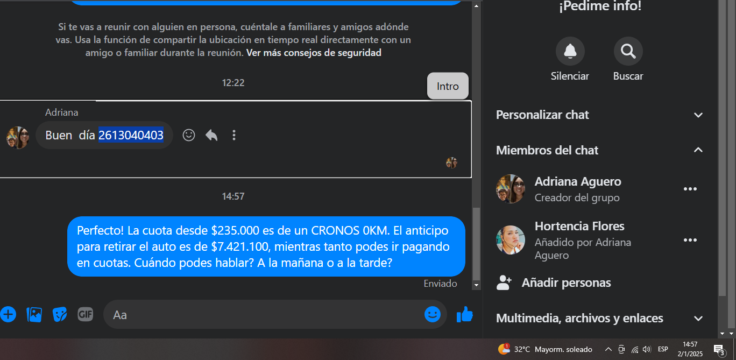The width and height of the screenshot is (736, 360).
Task: Attach a photo using the image icon
Action: pyautogui.click(x=34, y=314)
